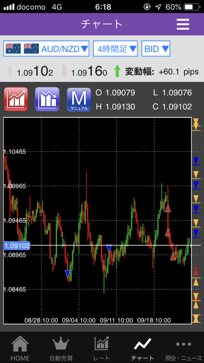Open the hamburger menu

pos(183,24)
